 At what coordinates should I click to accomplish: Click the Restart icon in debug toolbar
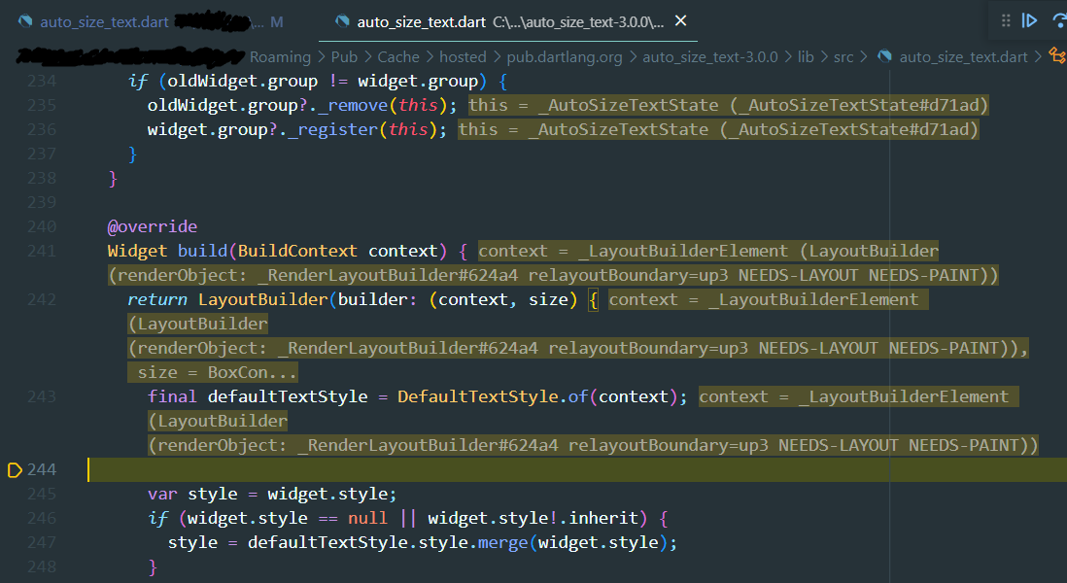[x=1059, y=19]
